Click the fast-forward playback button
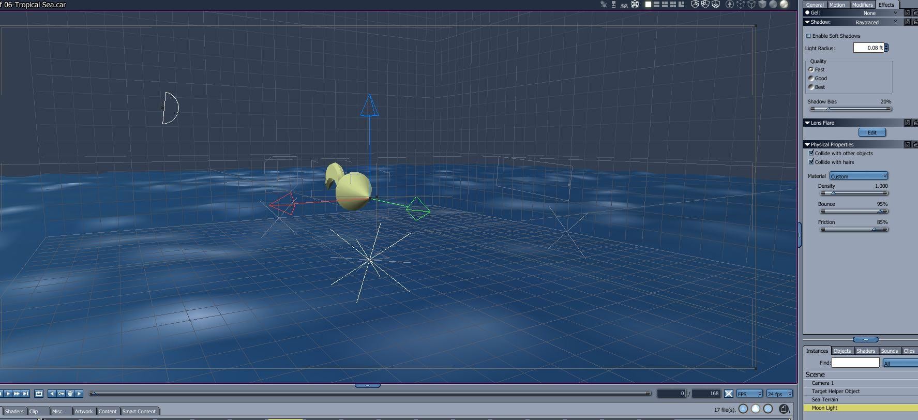 pyautogui.click(x=17, y=394)
